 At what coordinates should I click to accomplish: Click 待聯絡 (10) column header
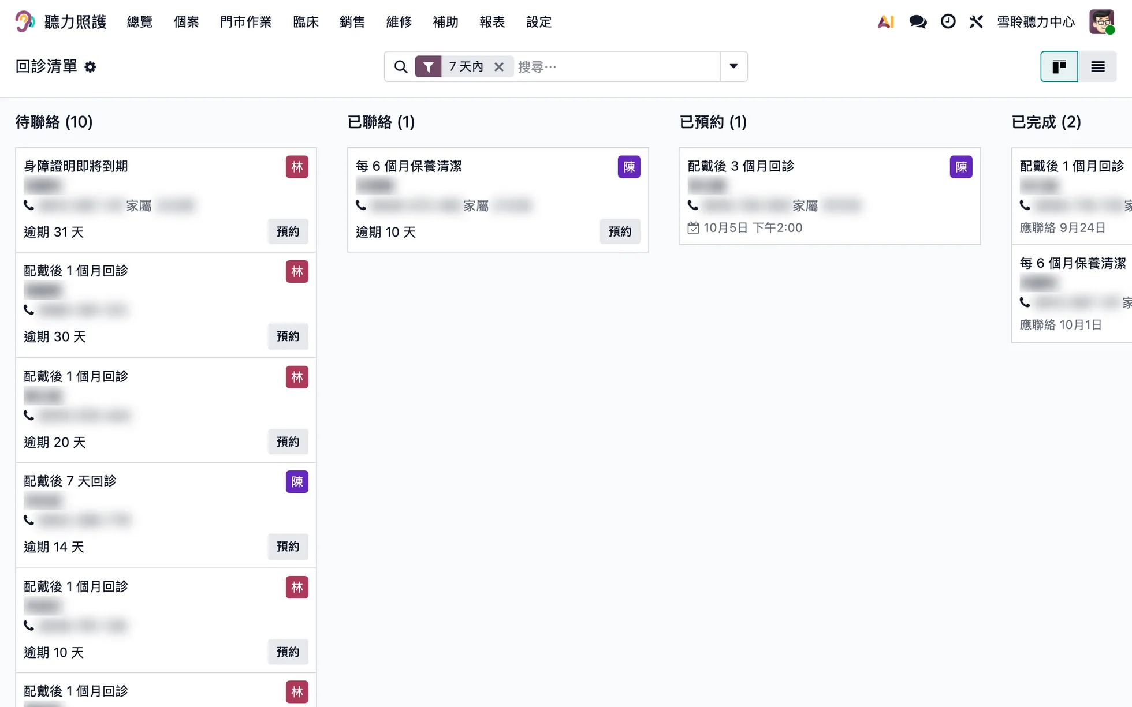tap(54, 122)
